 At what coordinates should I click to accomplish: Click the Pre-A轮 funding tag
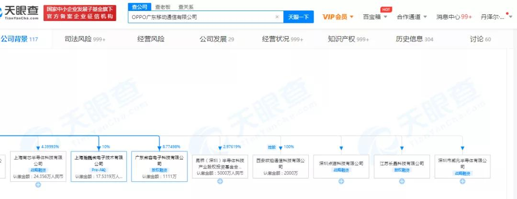(x=99, y=170)
